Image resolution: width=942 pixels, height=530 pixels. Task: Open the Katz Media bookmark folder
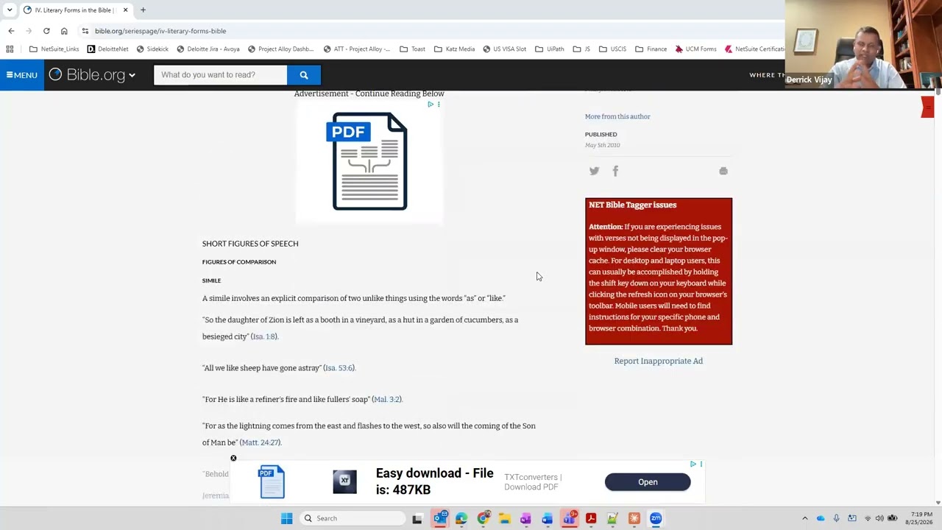point(454,49)
